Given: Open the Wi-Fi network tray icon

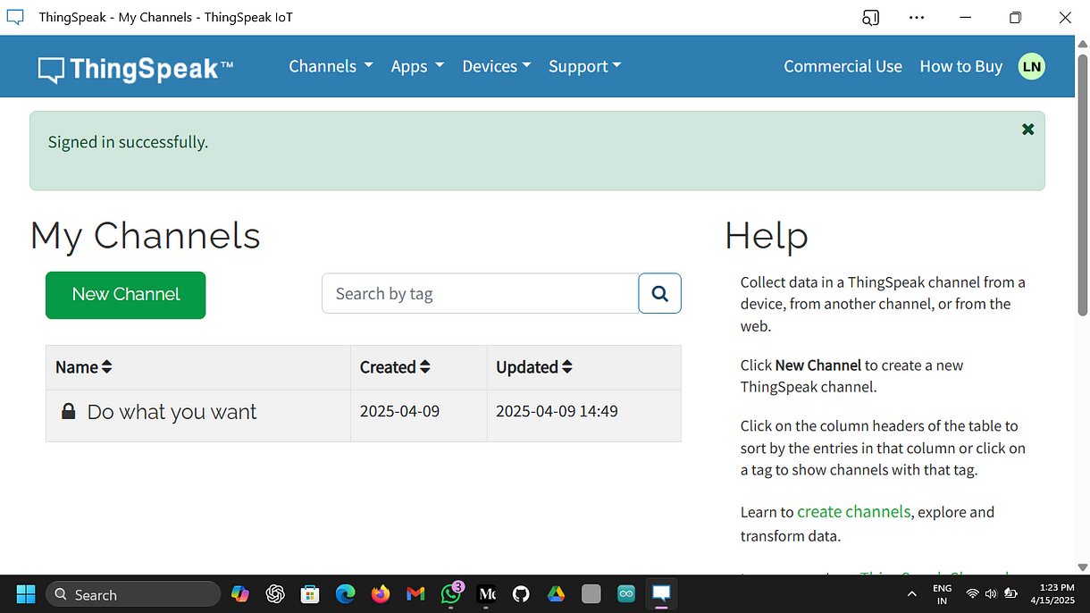Looking at the screenshot, I should [x=972, y=594].
